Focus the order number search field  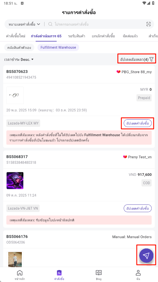pyautogui.click(x=99, y=24)
